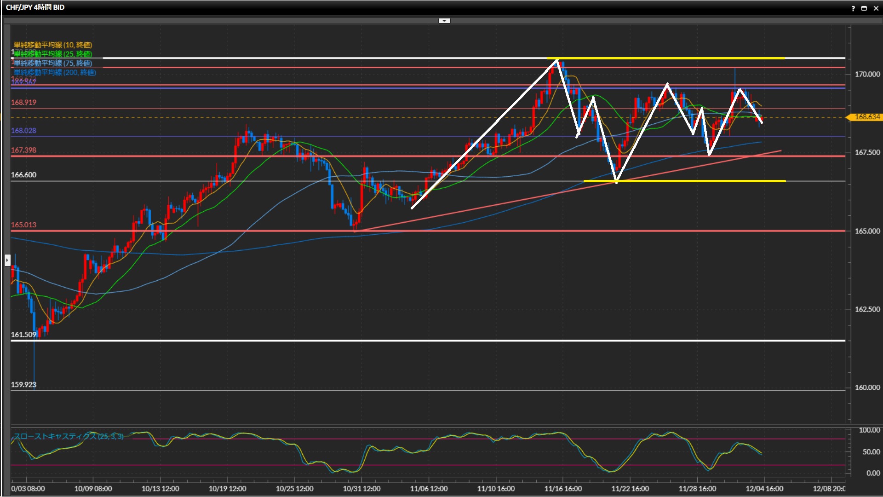Screen dimensions: 883x497
Task: Select the 159.923 horizontal line label
Action: (x=23, y=385)
